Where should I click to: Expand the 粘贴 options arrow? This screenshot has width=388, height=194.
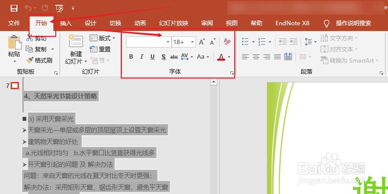[15, 61]
